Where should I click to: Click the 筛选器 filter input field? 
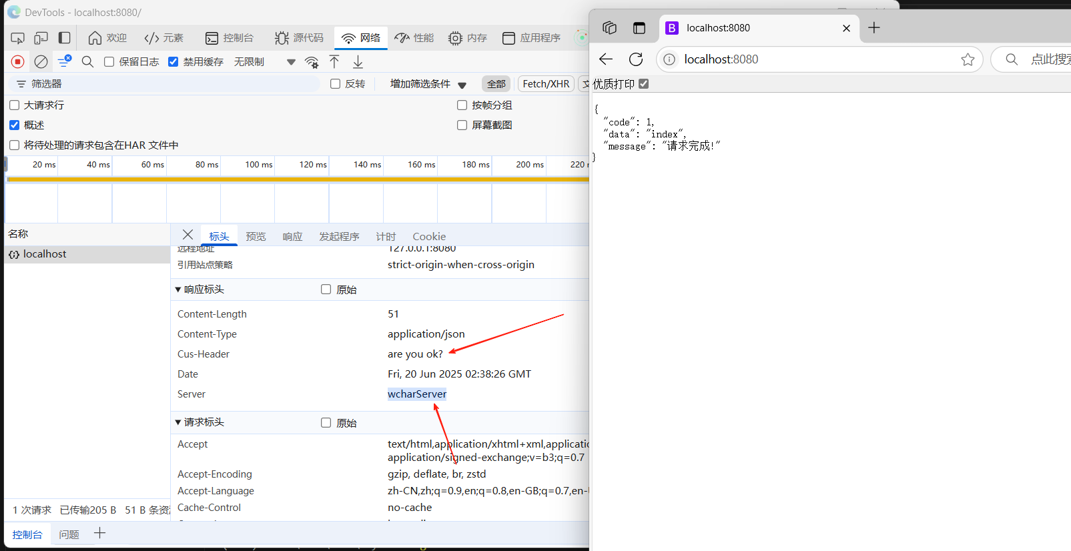[167, 84]
